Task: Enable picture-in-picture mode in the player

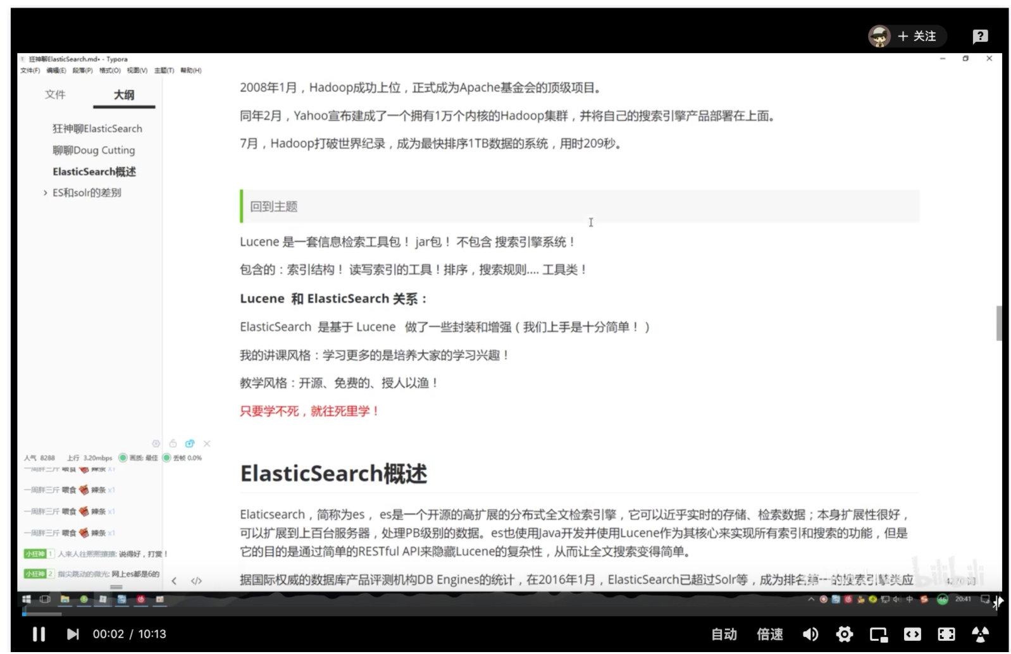Action: pos(878,634)
